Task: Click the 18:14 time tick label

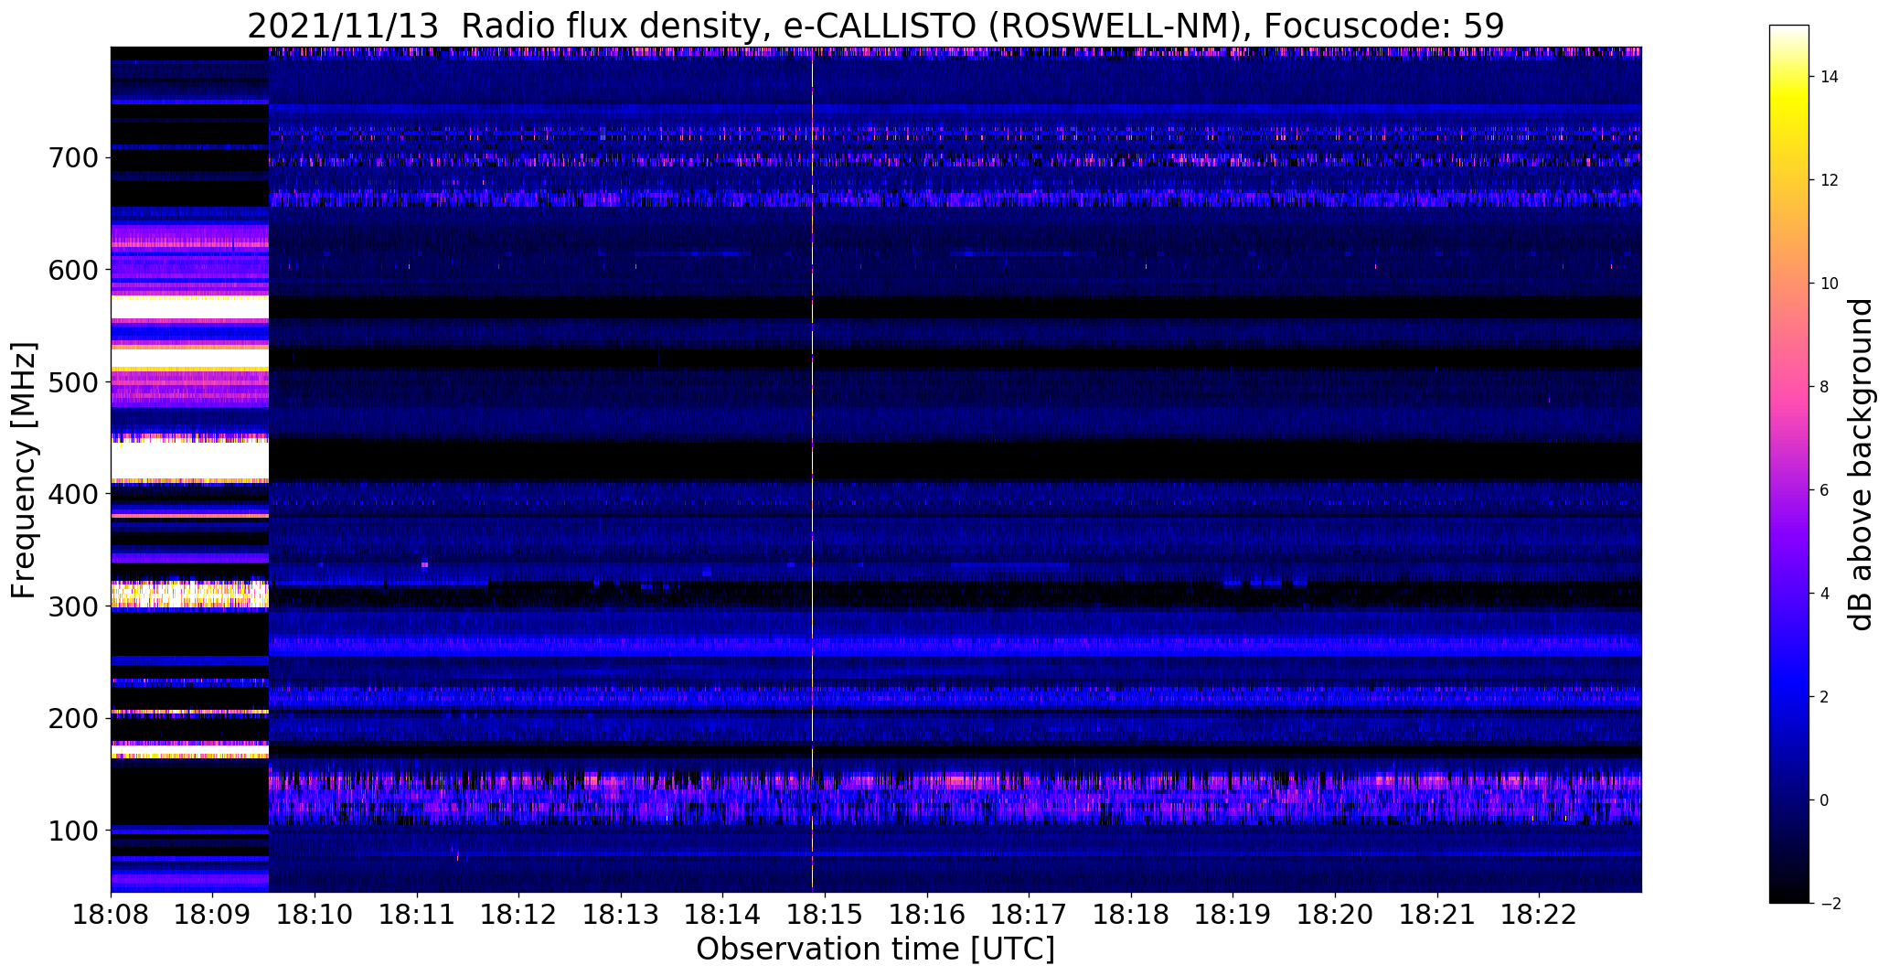Action: pyautogui.click(x=723, y=915)
